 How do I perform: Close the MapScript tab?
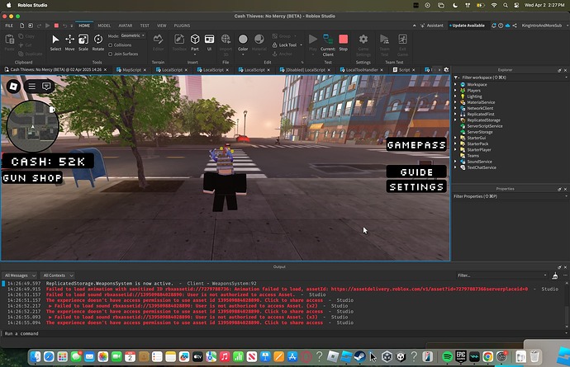coord(145,70)
